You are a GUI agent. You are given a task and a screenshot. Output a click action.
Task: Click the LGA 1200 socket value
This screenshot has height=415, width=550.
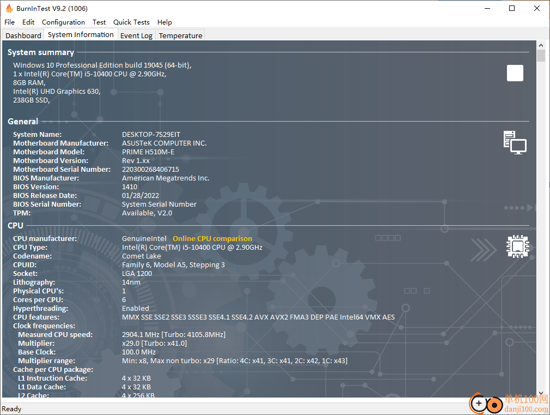137,274
